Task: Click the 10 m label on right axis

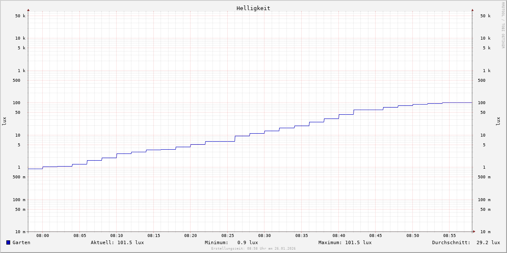Action: (485, 232)
